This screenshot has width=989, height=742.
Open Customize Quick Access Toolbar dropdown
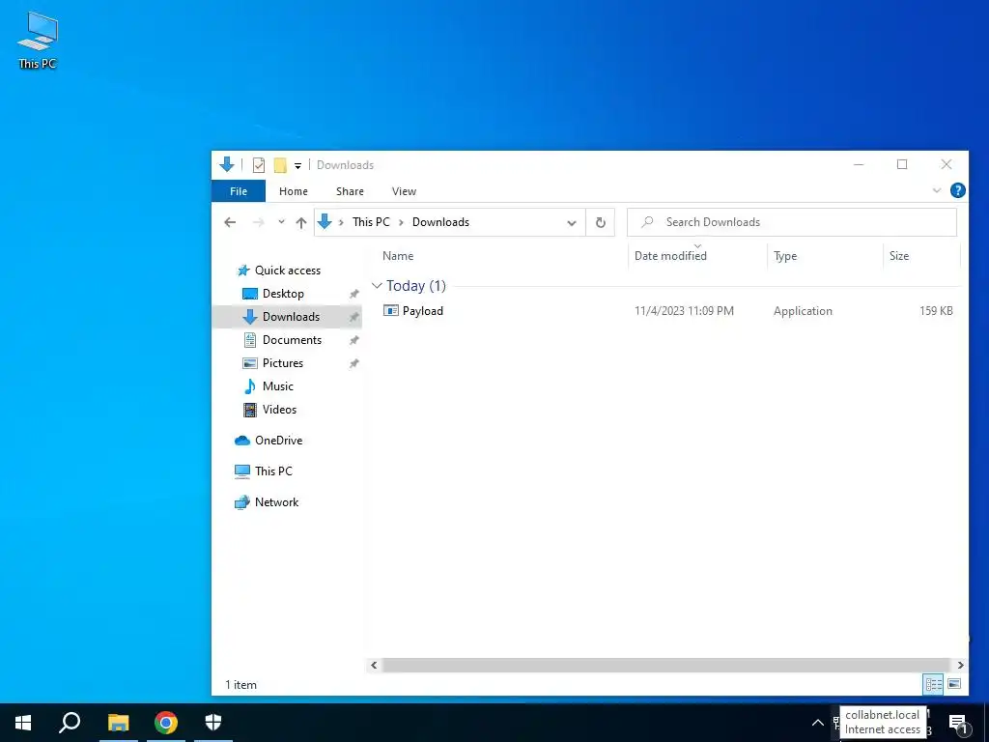pyautogui.click(x=297, y=166)
